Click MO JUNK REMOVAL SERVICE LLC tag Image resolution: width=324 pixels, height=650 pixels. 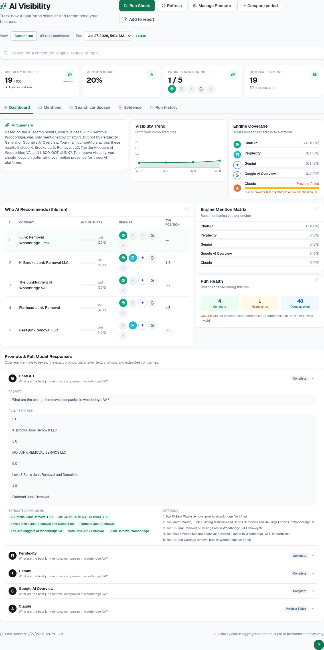coord(84,517)
